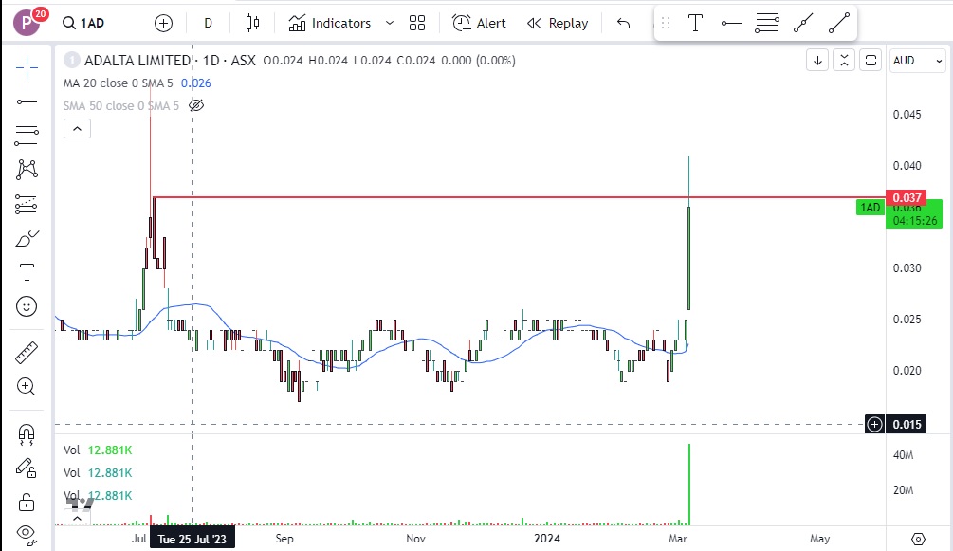This screenshot has width=953, height=551.
Task: Move pane down with arrow button
Action: [817, 60]
